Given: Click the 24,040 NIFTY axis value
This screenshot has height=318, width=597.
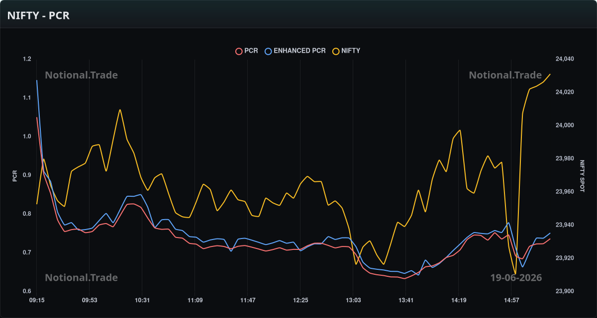Looking at the screenshot, I should (565, 59).
